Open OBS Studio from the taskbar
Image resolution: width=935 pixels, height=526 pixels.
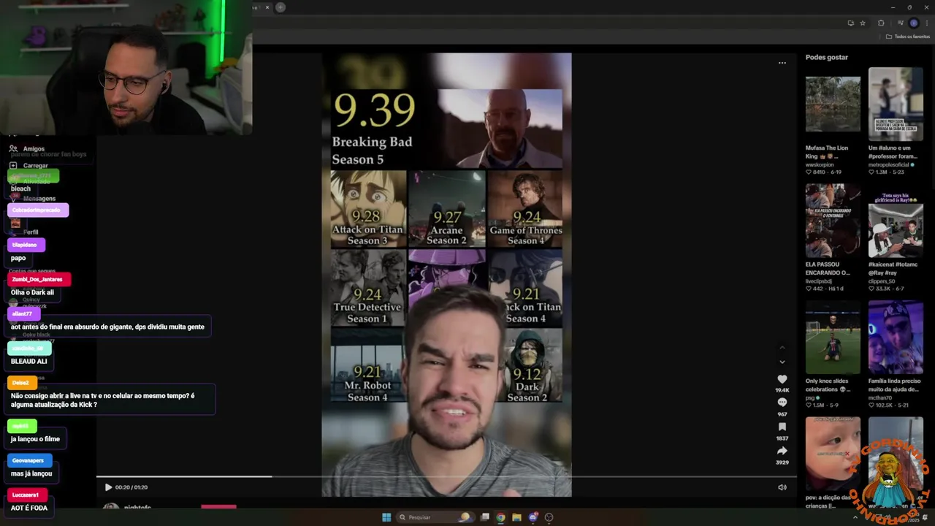click(x=549, y=517)
